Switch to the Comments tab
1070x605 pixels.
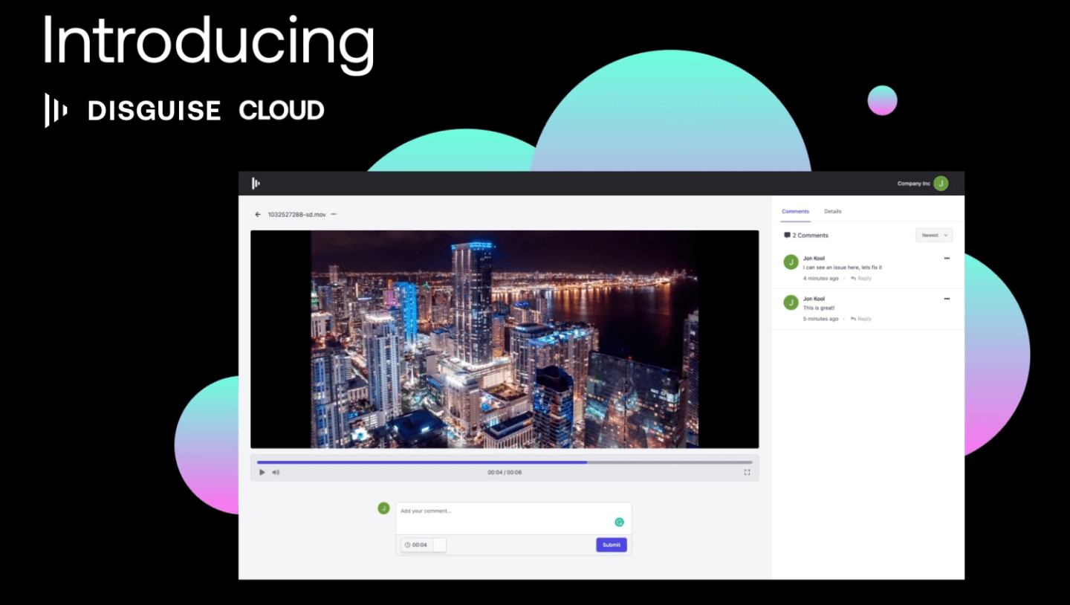pyautogui.click(x=795, y=211)
